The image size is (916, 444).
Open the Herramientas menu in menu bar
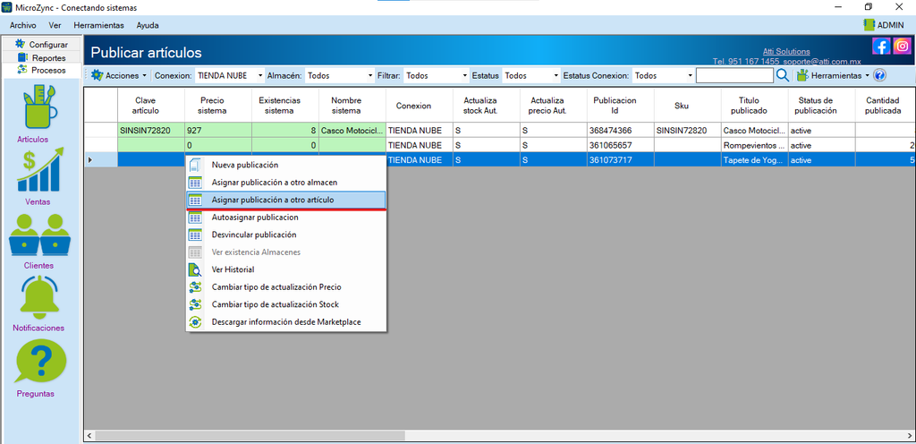98,25
